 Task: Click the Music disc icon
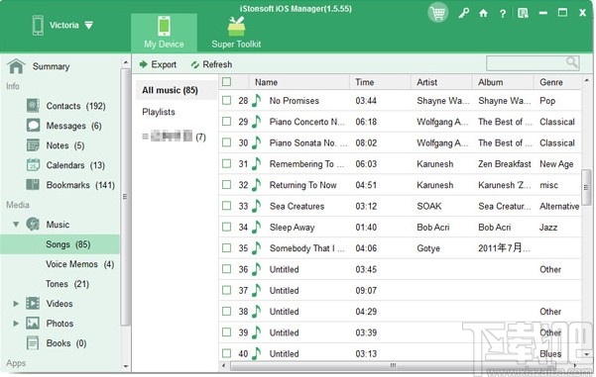tap(33, 224)
